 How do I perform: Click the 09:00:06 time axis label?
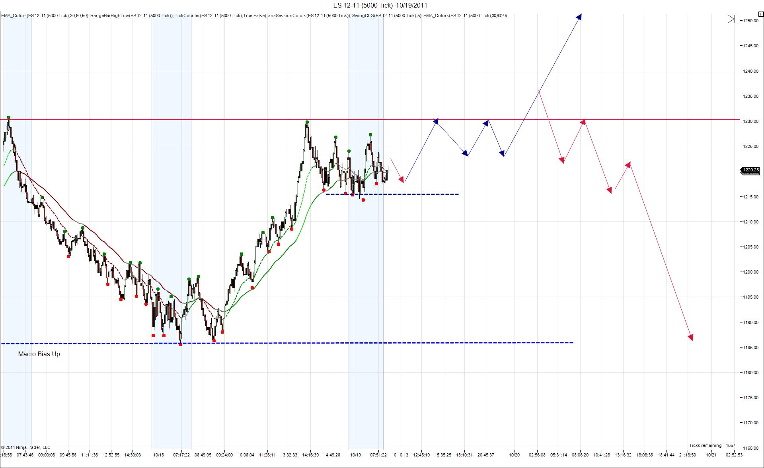click(47, 455)
